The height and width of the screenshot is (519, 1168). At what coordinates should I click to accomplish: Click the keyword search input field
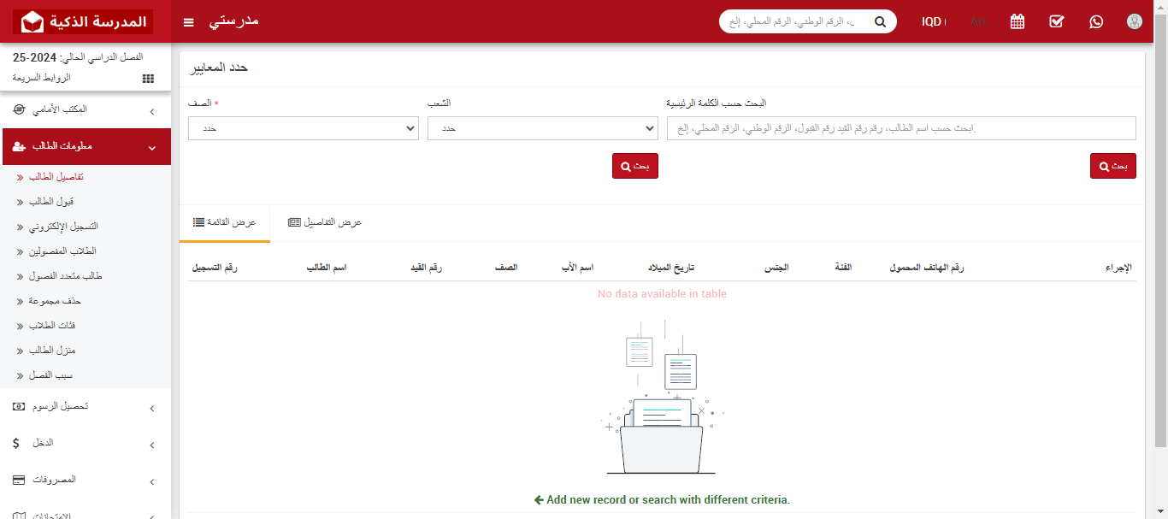coord(898,128)
